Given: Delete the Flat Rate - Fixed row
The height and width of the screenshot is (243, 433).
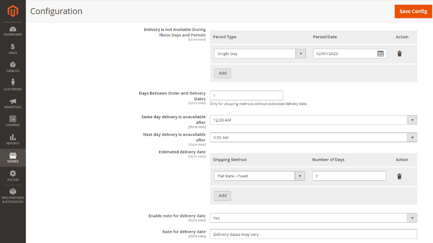Looking at the screenshot, I should pyautogui.click(x=399, y=176).
